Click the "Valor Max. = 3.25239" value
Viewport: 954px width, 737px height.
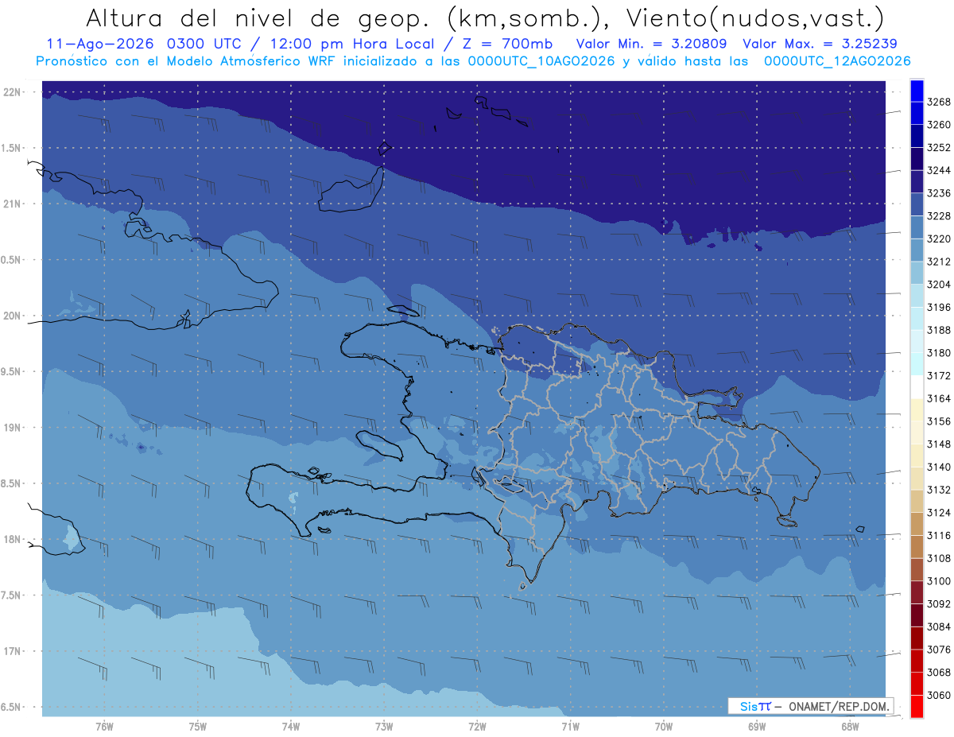coord(819,44)
